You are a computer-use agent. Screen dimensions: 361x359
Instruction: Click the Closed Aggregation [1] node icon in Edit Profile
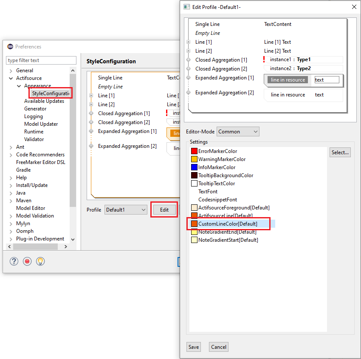(188, 60)
